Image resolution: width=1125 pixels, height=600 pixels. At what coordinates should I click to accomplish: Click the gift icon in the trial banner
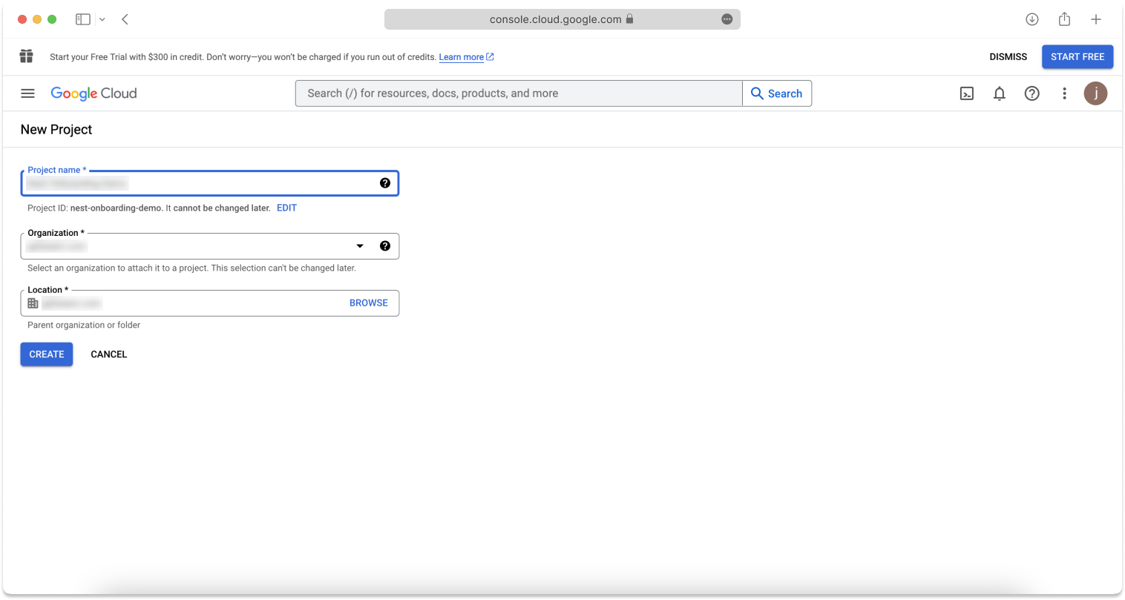tap(26, 56)
